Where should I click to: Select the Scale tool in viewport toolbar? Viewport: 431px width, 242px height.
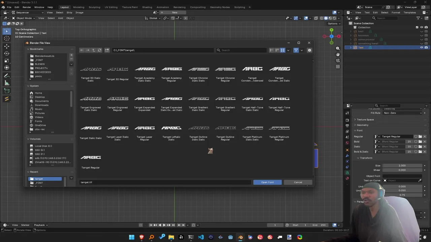pyautogui.click(x=7, y=61)
